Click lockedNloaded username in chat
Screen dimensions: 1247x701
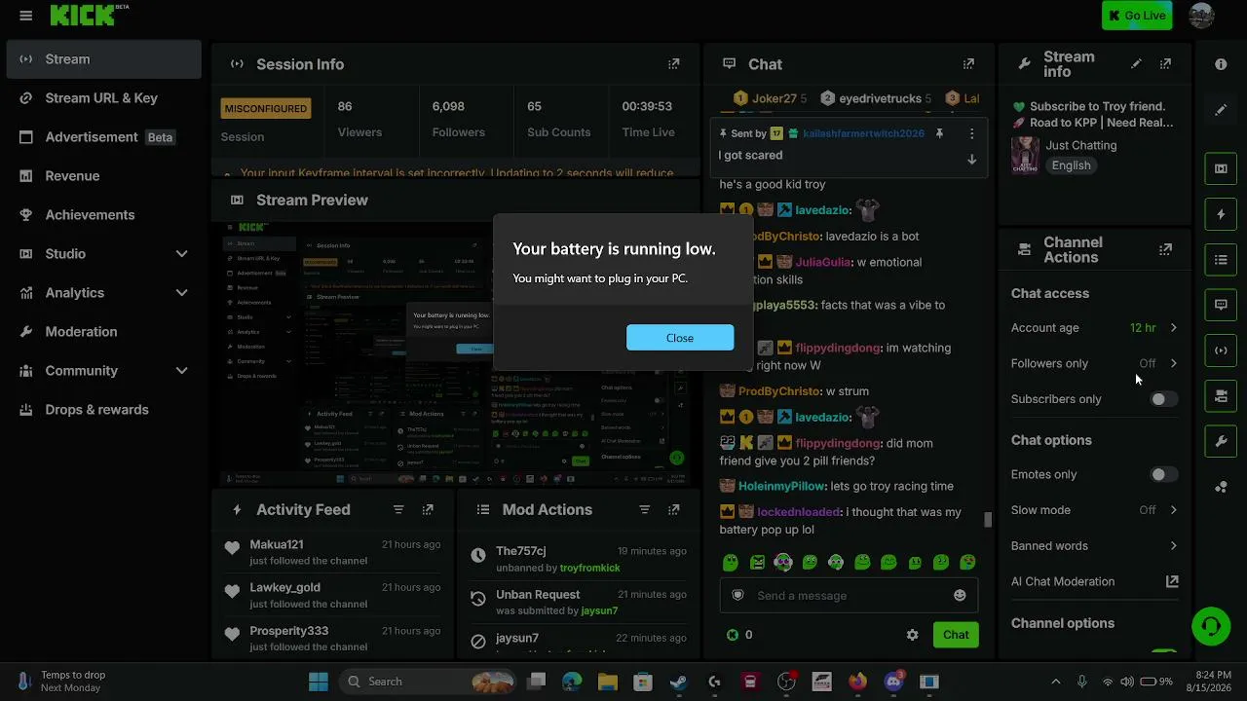coord(798,512)
